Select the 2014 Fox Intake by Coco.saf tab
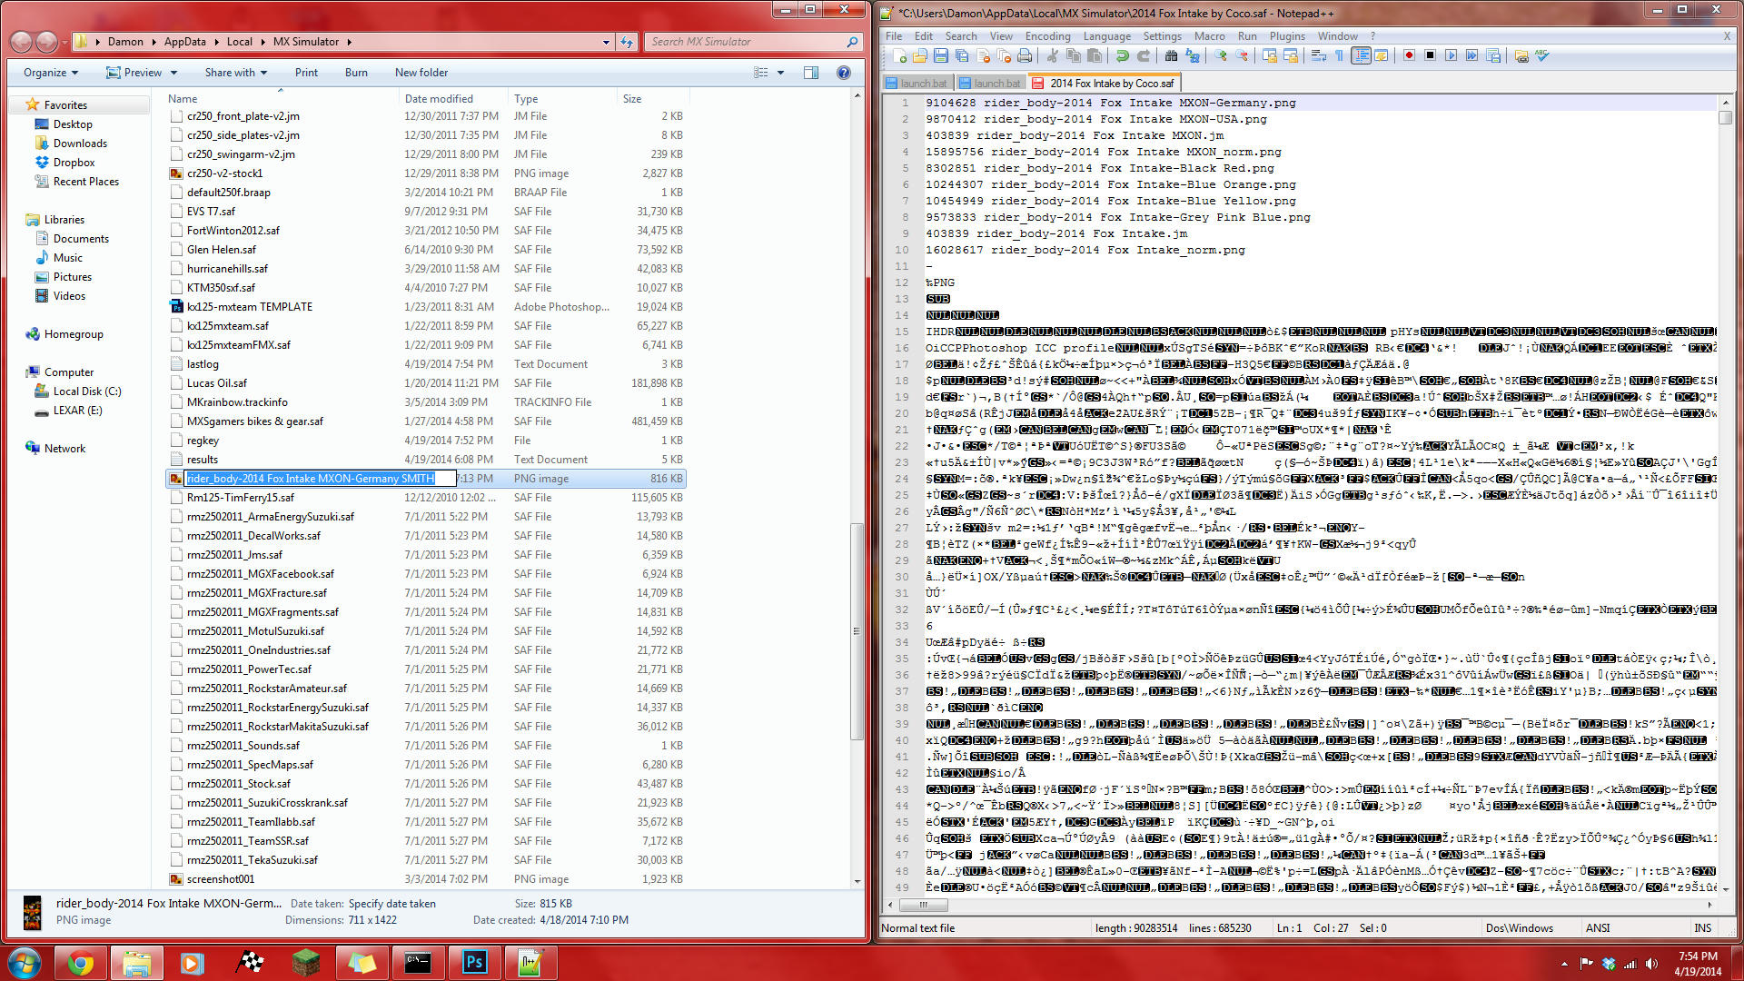1744x981 pixels. coord(1104,83)
